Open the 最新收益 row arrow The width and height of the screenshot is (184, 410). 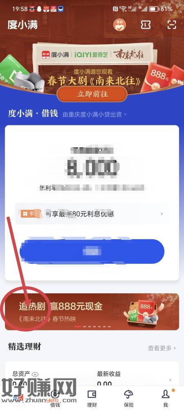pos(171,380)
